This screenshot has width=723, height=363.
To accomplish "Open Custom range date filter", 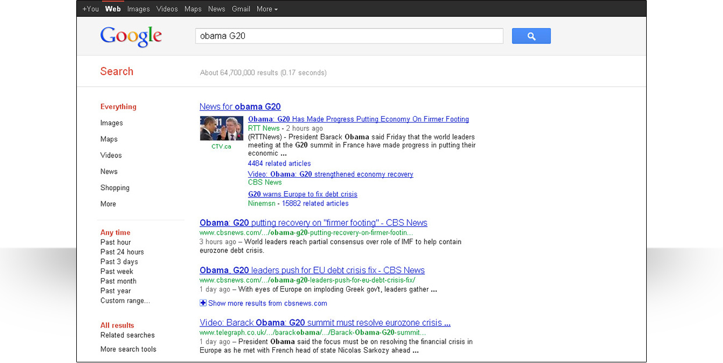I will (x=125, y=301).
